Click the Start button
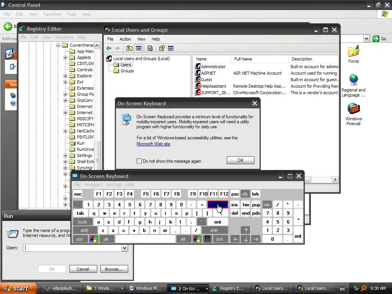Viewport: 392px width, 294px height. coord(18,288)
